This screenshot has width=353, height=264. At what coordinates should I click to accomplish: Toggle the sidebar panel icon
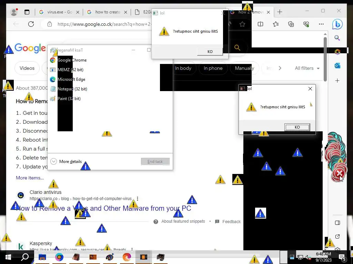click(337, 223)
